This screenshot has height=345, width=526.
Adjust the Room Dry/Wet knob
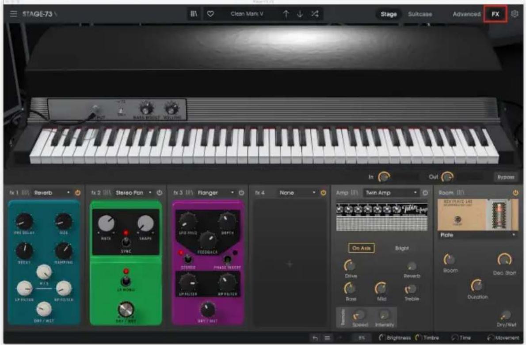(506, 315)
